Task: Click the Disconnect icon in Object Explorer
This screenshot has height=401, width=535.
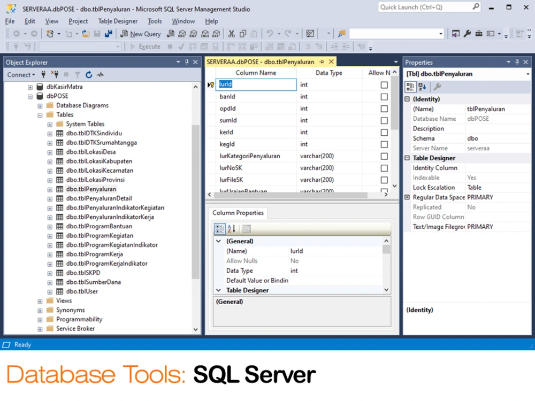Action: [x=55, y=75]
